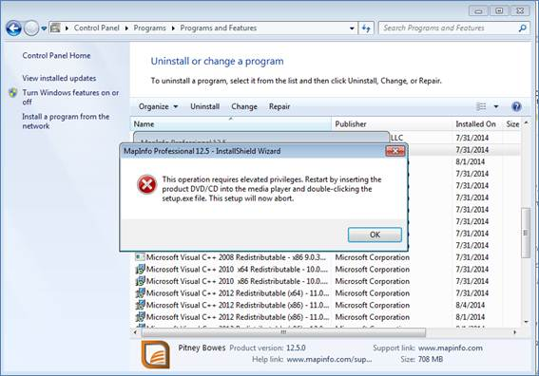Click icon of Visual C++ 2012 (x64) entry
The height and width of the screenshot is (376, 539).
click(140, 293)
